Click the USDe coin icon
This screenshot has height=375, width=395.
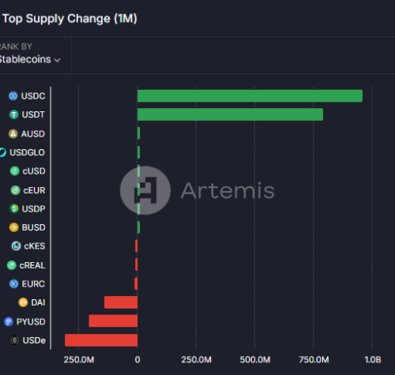click(x=15, y=340)
